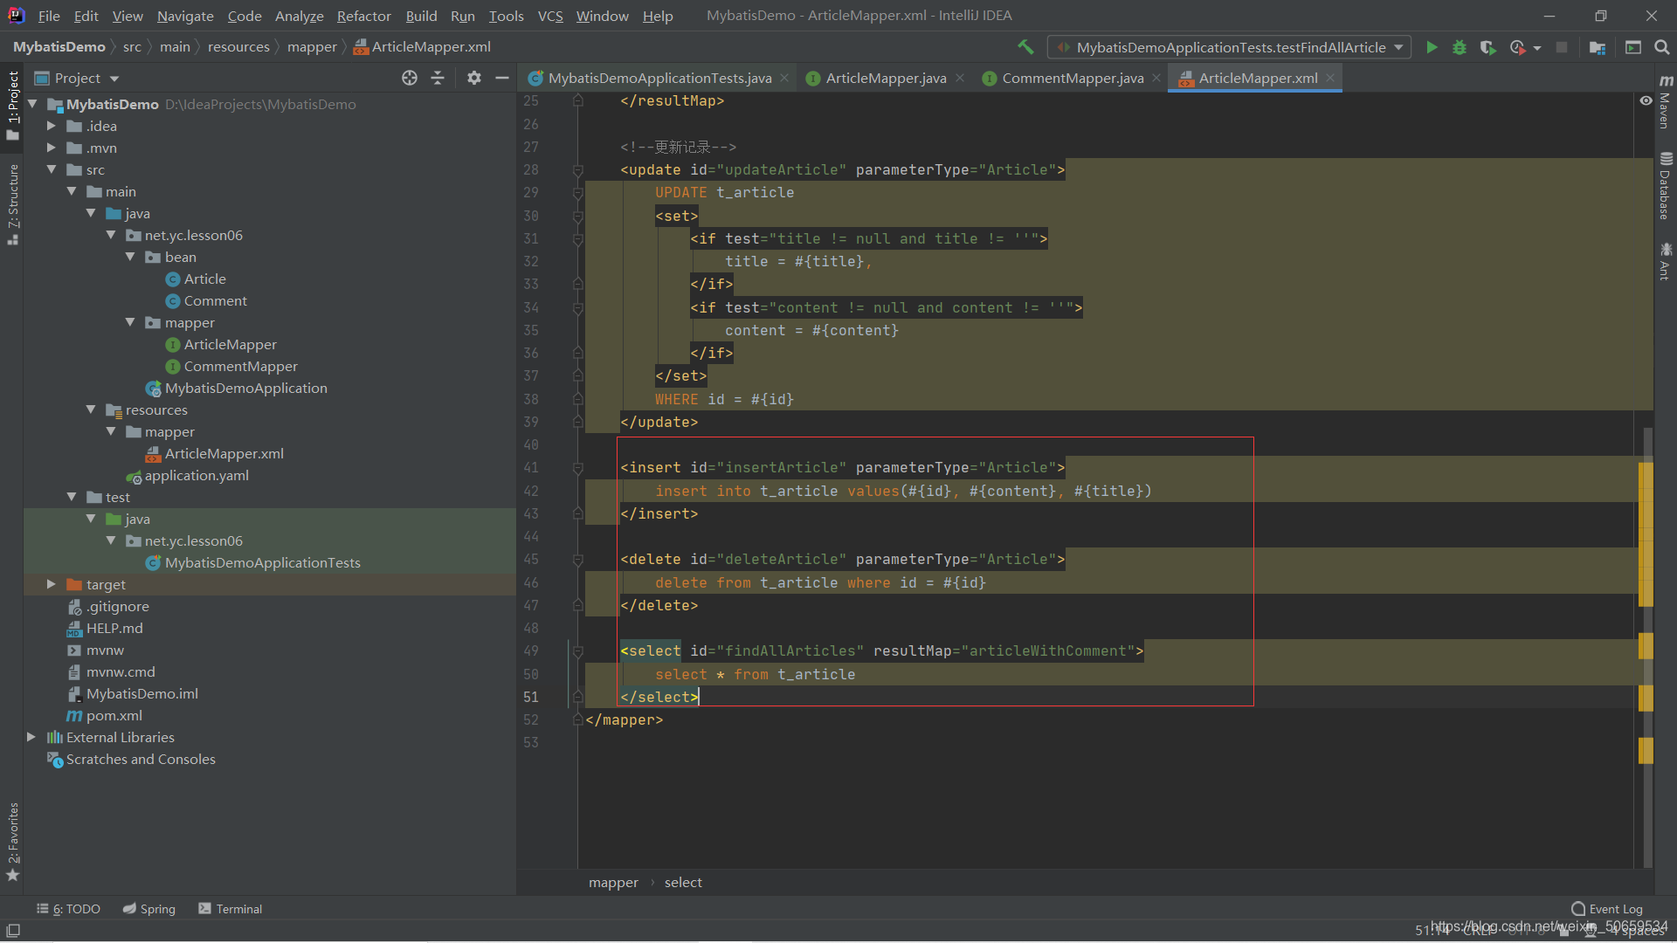Fold the update tag at line 28
Viewport: 1677px width, 943px height.
[577, 170]
